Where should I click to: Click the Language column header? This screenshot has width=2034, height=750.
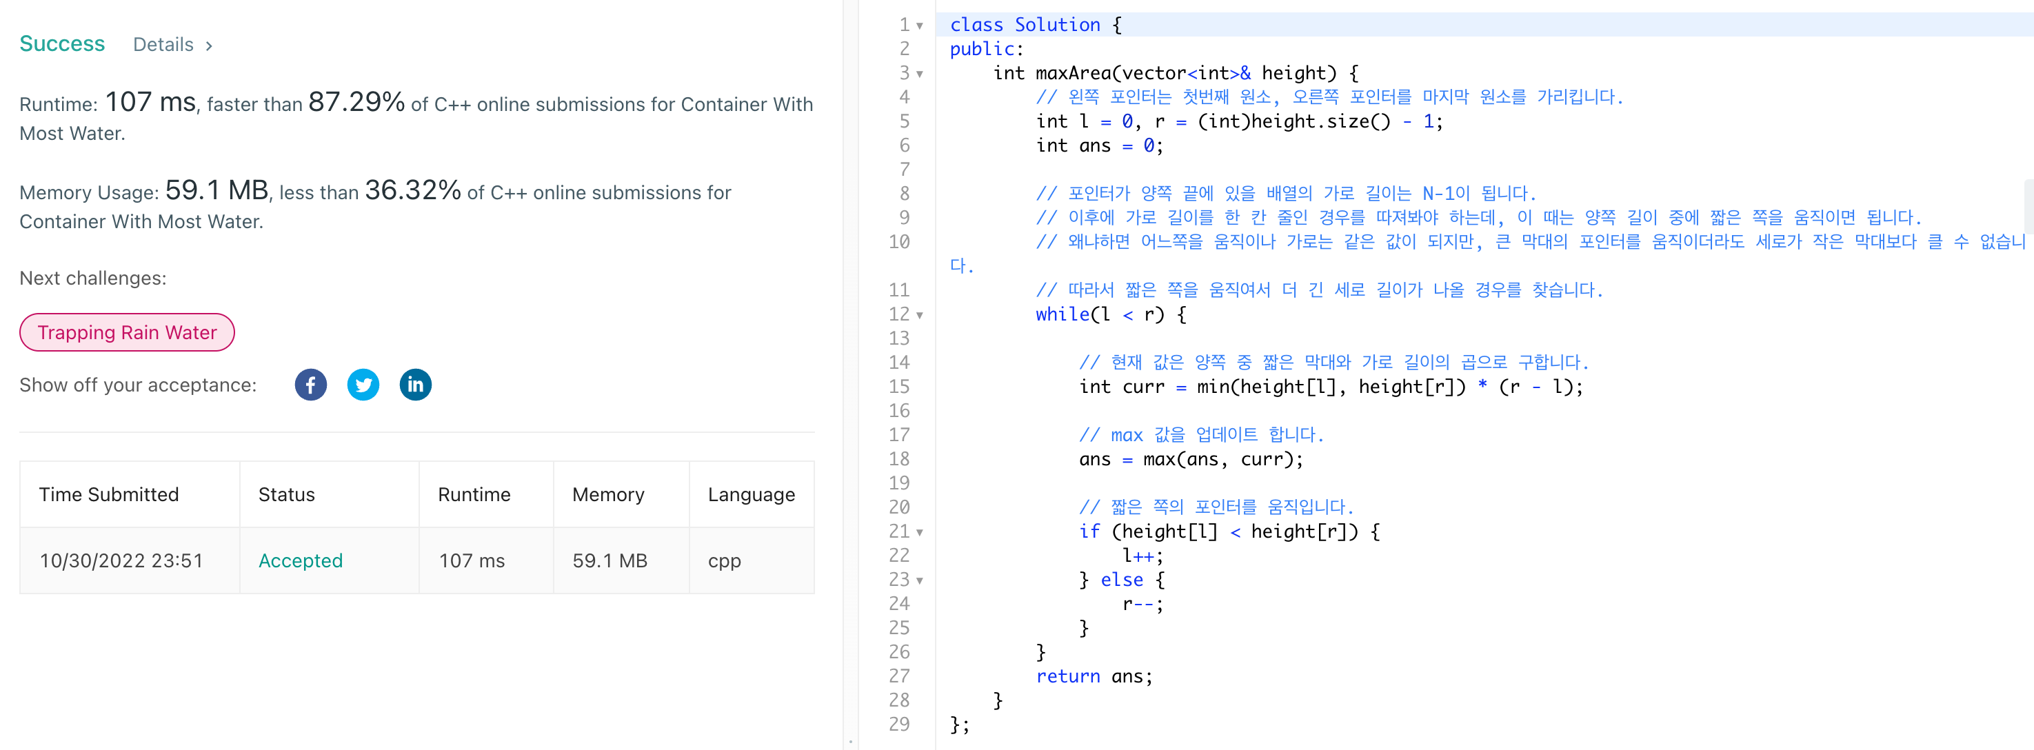751,494
